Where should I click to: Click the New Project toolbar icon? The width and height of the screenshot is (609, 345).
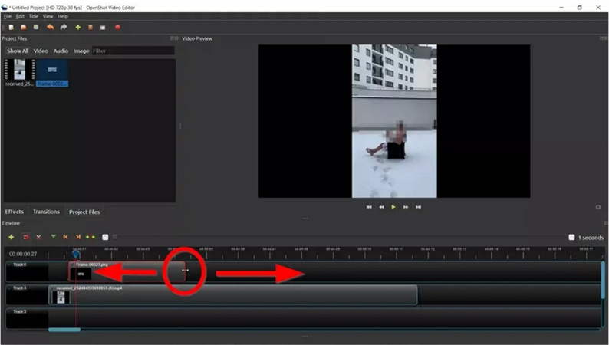click(12, 27)
